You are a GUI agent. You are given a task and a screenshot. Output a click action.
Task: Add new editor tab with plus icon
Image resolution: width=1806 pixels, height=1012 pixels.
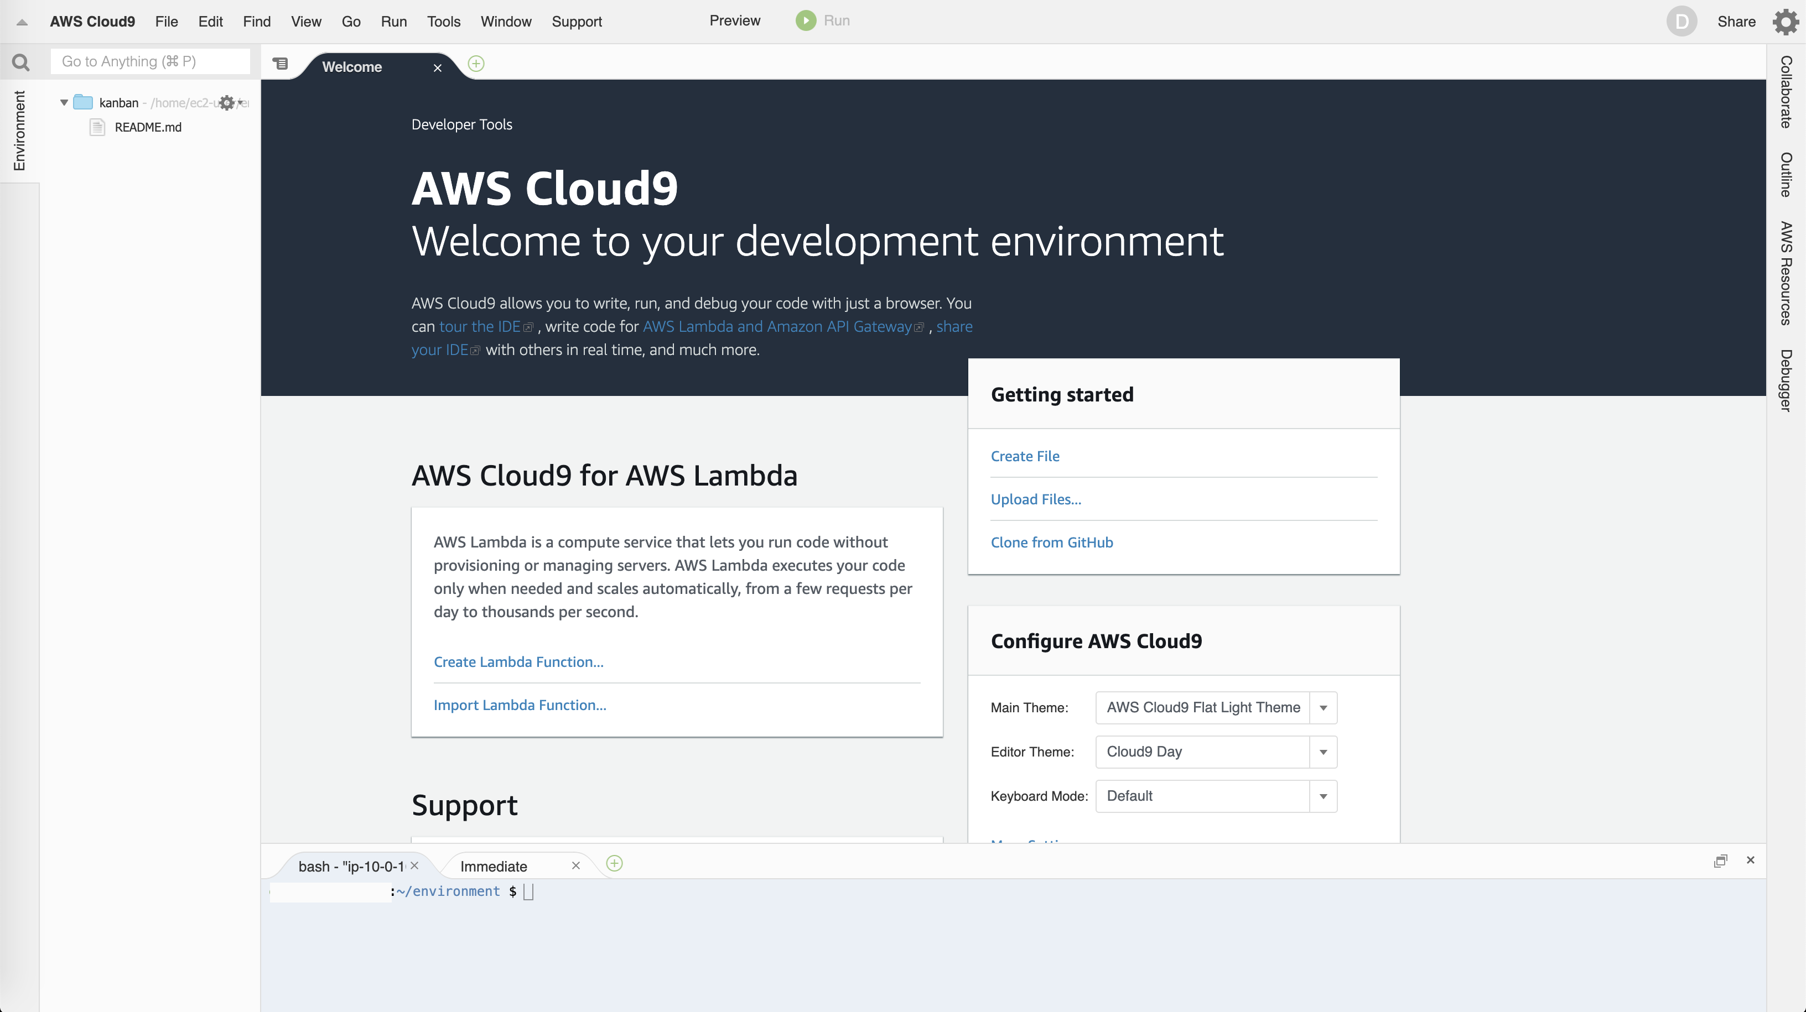click(x=476, y=64)
